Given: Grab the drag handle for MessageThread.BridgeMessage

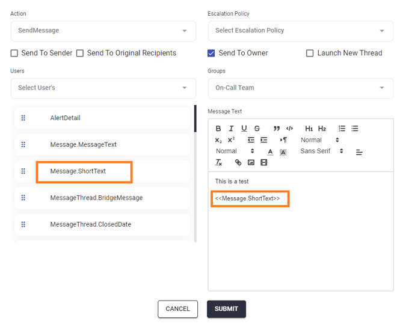Looking at the screenshot, I should 23,198.
